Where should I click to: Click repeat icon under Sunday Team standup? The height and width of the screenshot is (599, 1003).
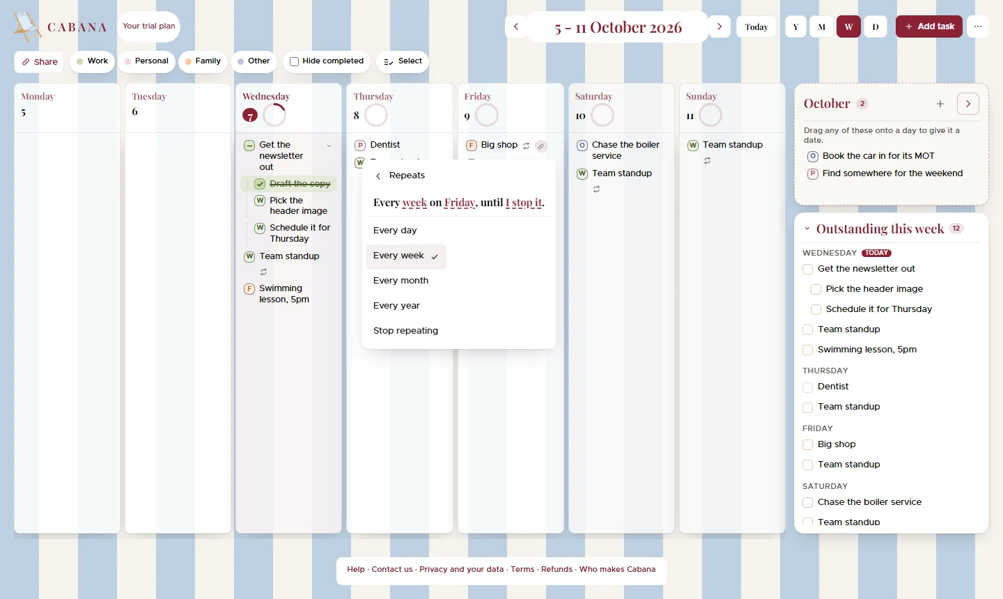707,161
